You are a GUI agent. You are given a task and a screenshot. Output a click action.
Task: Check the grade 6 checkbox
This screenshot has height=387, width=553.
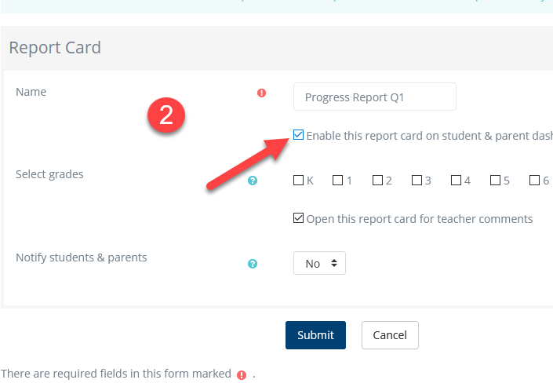tap(534, 181)
